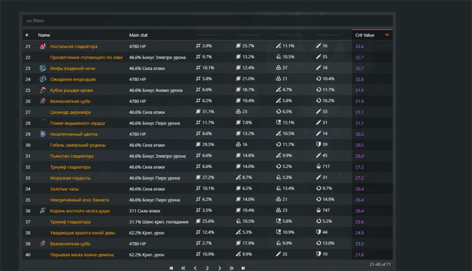Sort table by the Name column header
The width and height of the screenshot is (472, 271).
click(44, 35)
